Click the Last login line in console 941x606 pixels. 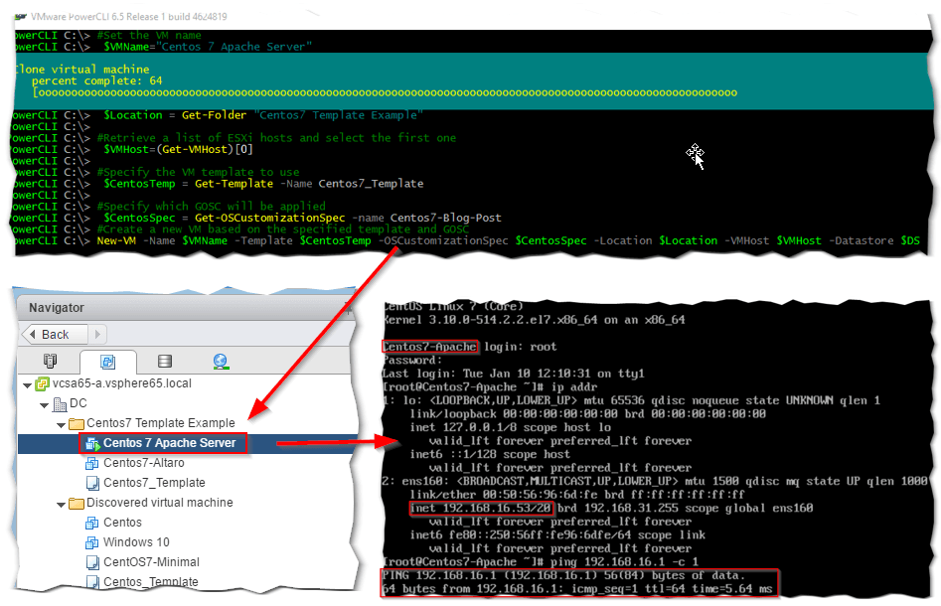514,374
